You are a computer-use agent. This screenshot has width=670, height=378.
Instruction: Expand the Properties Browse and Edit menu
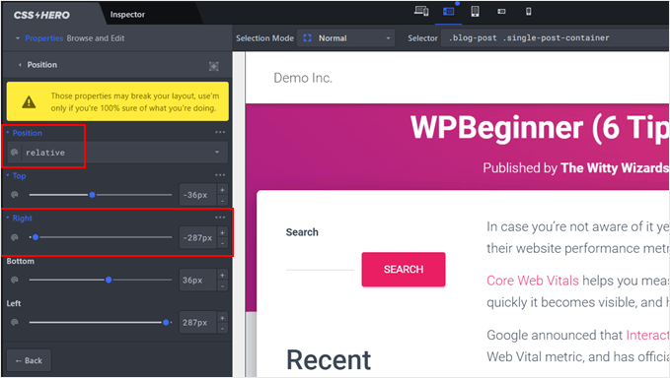[x=70, y=38]
